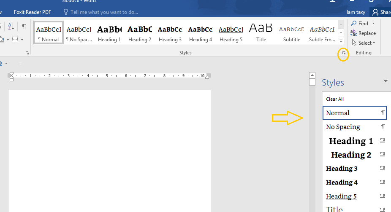Click the Find magnifier icon
Screen dimensions: 391x212
coord(353,23)
